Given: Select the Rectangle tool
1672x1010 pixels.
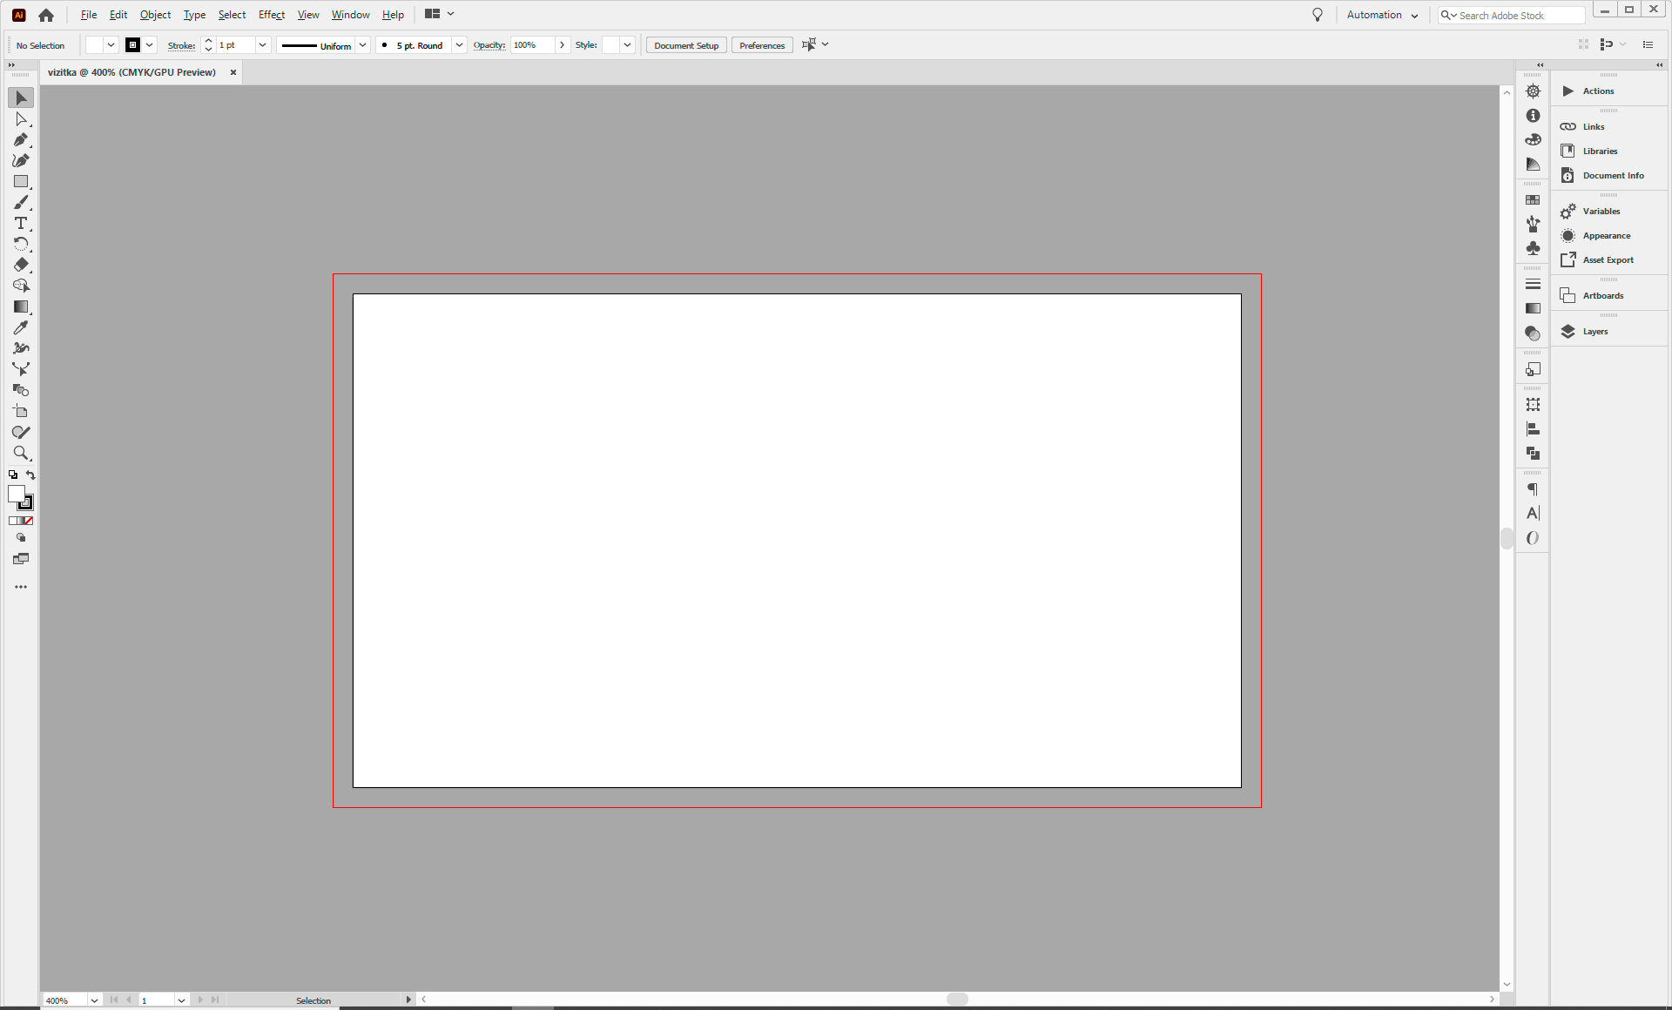Looking at the screenshot, I should coord(21,182).
